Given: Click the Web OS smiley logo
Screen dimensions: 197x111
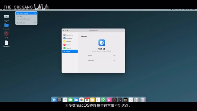Looking at the screenshot, I should point(102,43).
